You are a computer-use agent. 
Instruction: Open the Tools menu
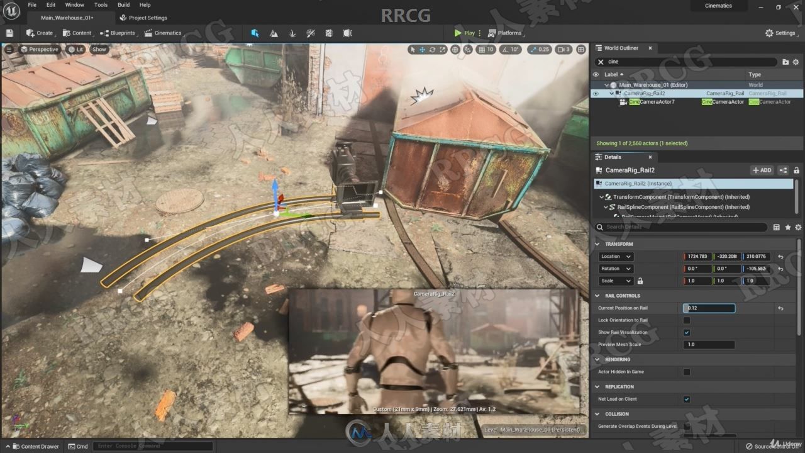click(x=101, y=5)
